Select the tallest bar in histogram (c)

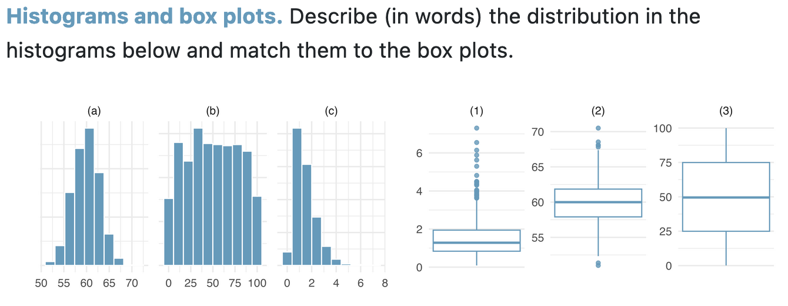coord(297,197)
